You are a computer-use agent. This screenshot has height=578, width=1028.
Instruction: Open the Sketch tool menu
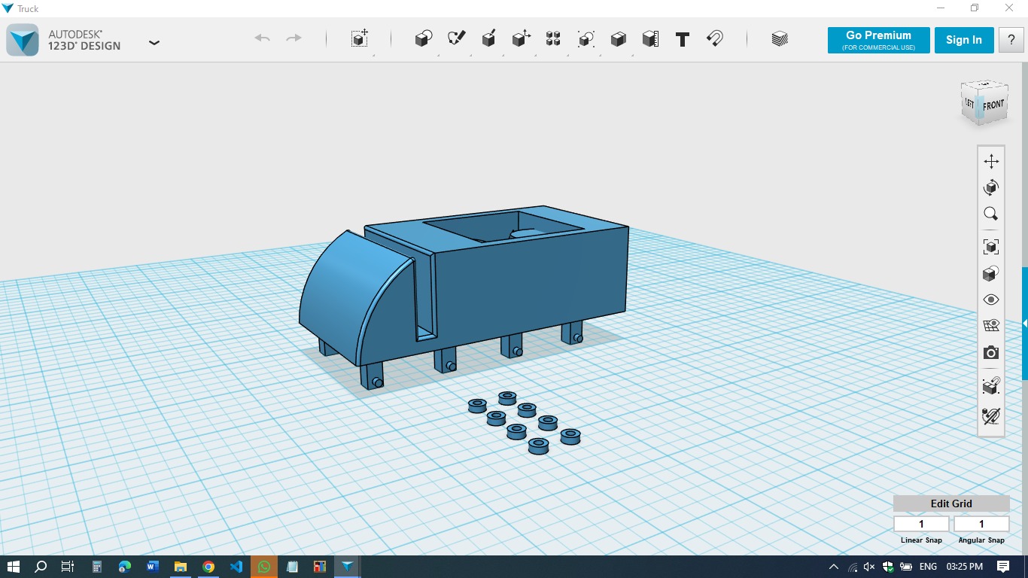click(x=456, y=38)
